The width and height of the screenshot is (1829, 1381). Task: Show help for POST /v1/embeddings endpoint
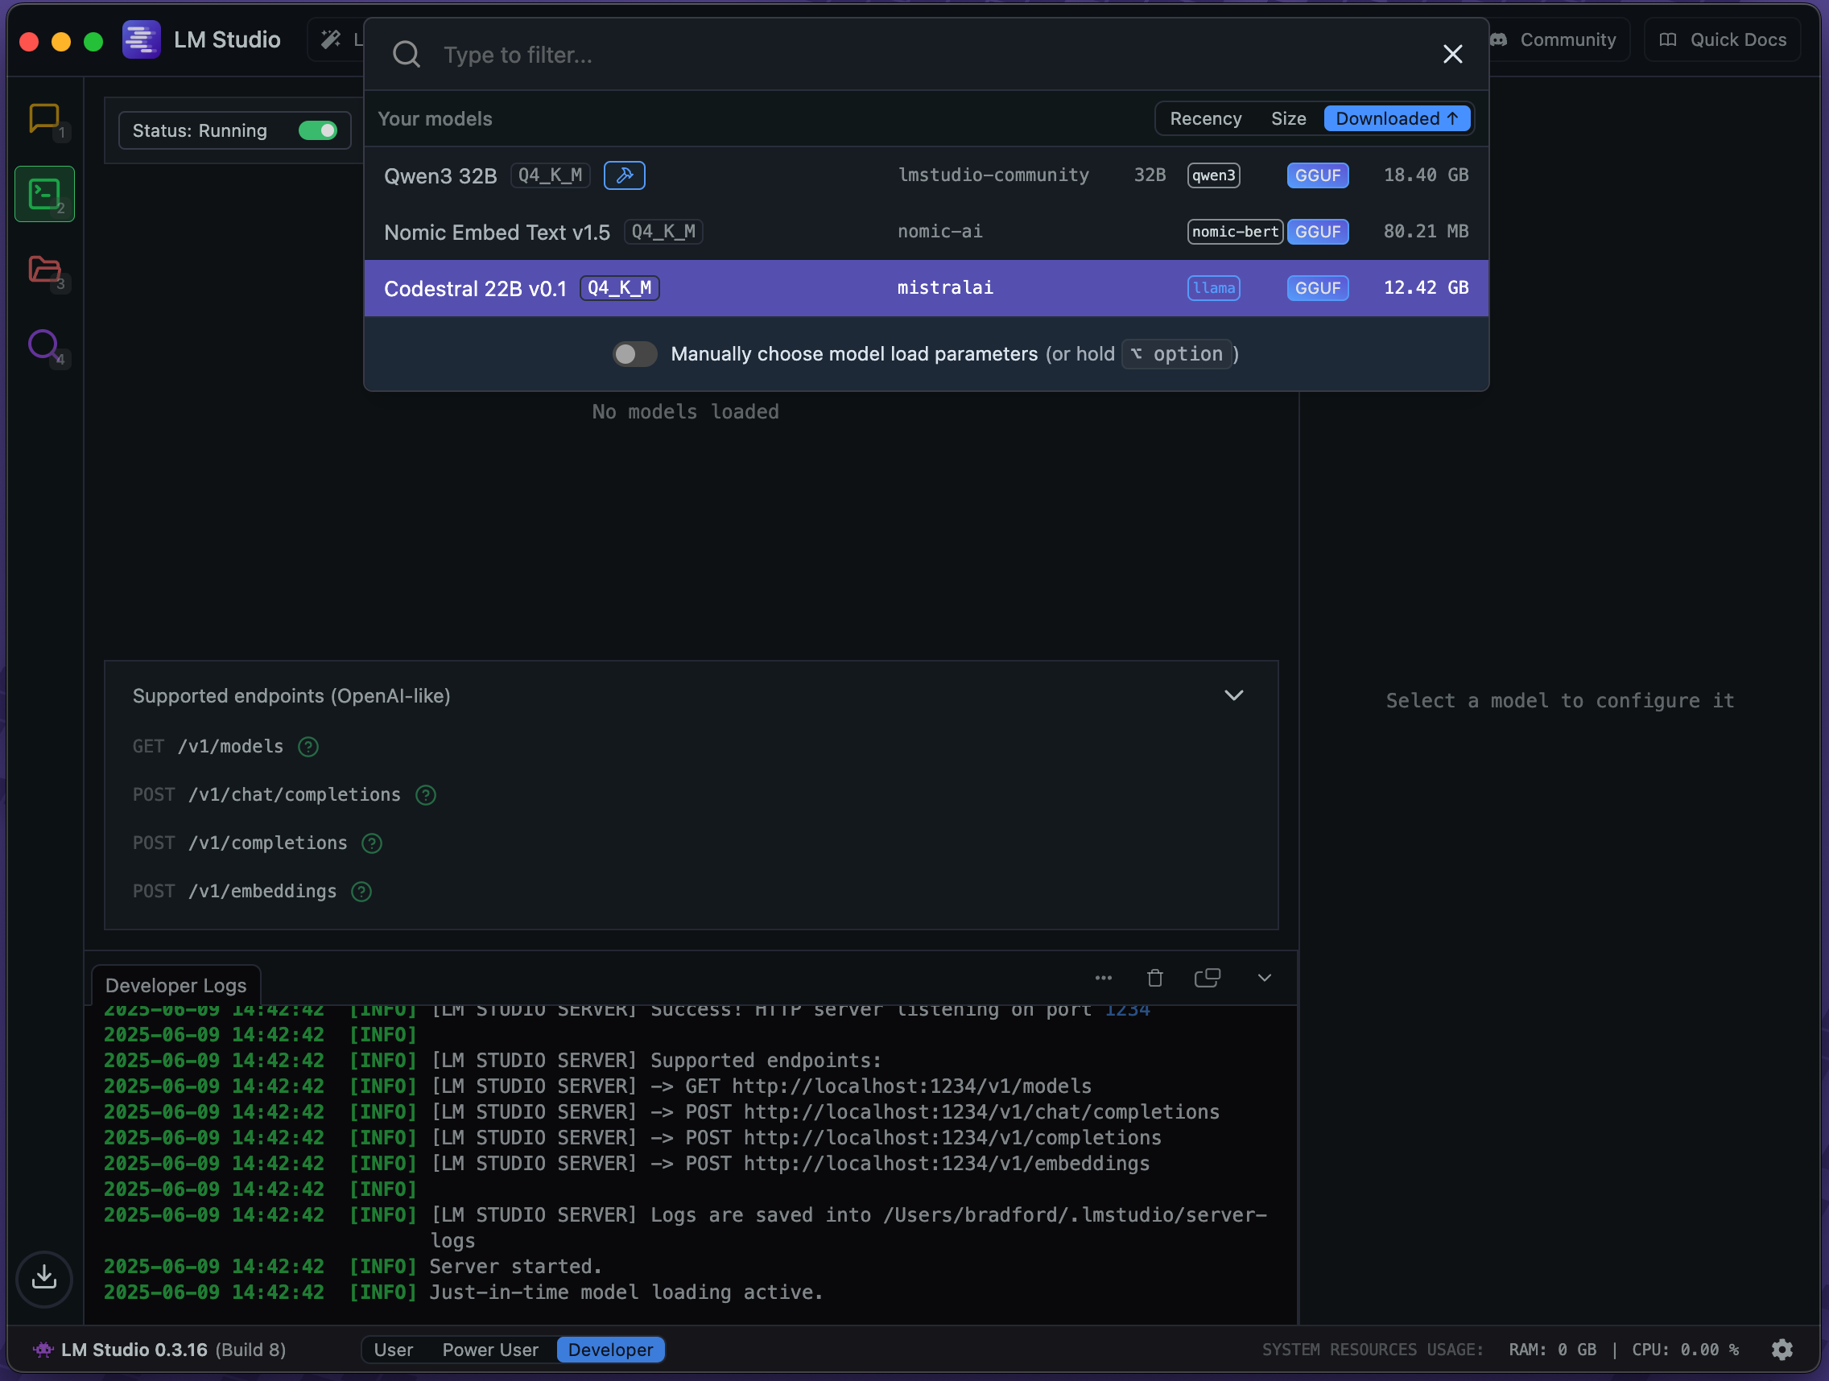click(x=361, y=891)
